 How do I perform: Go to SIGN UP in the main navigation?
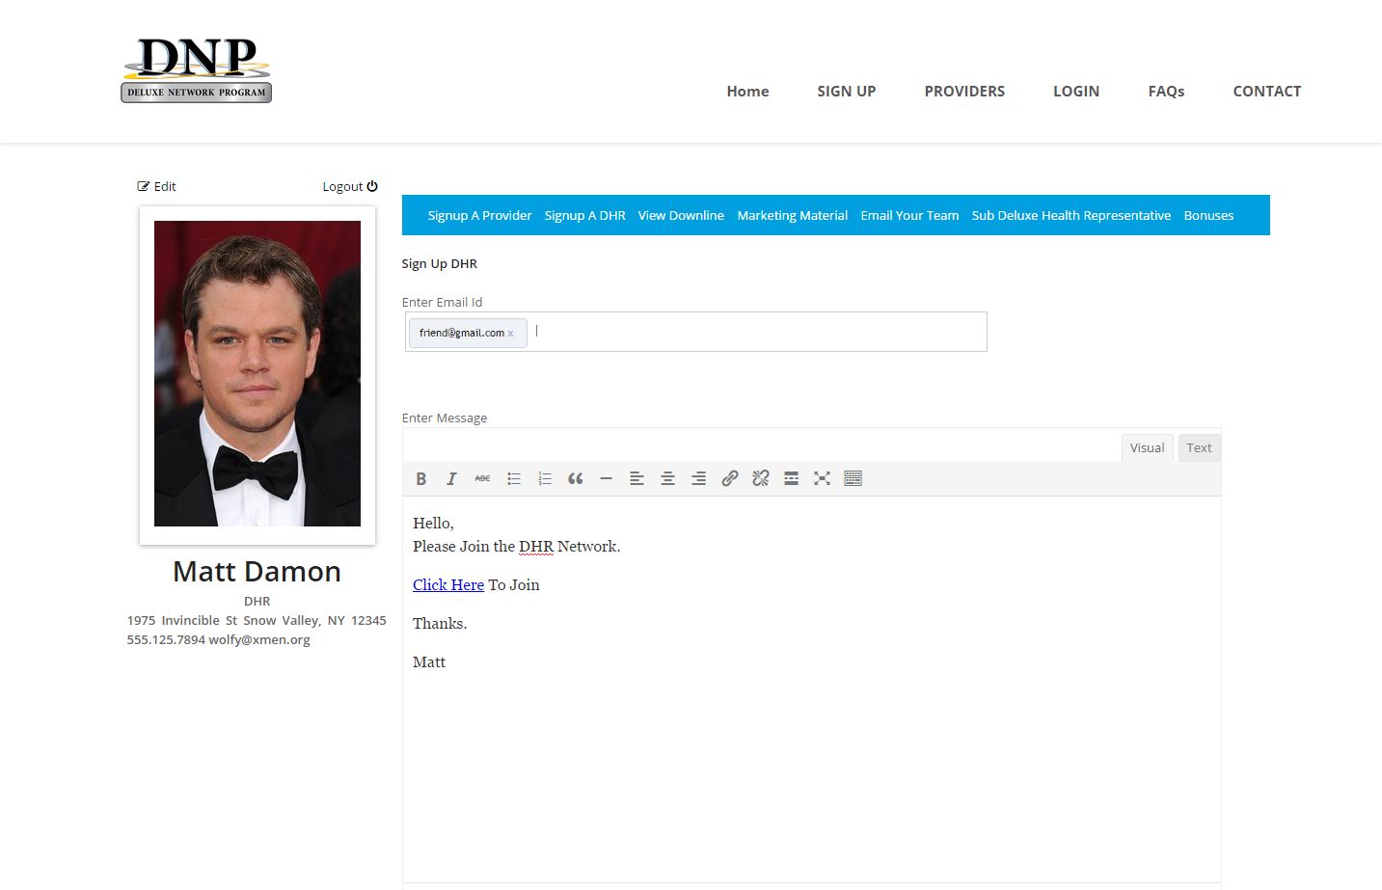(846, 91)
